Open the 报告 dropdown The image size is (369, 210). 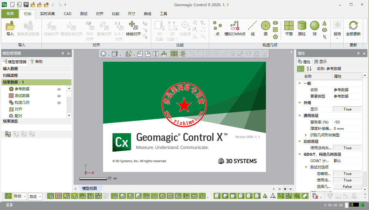[337, 38]
